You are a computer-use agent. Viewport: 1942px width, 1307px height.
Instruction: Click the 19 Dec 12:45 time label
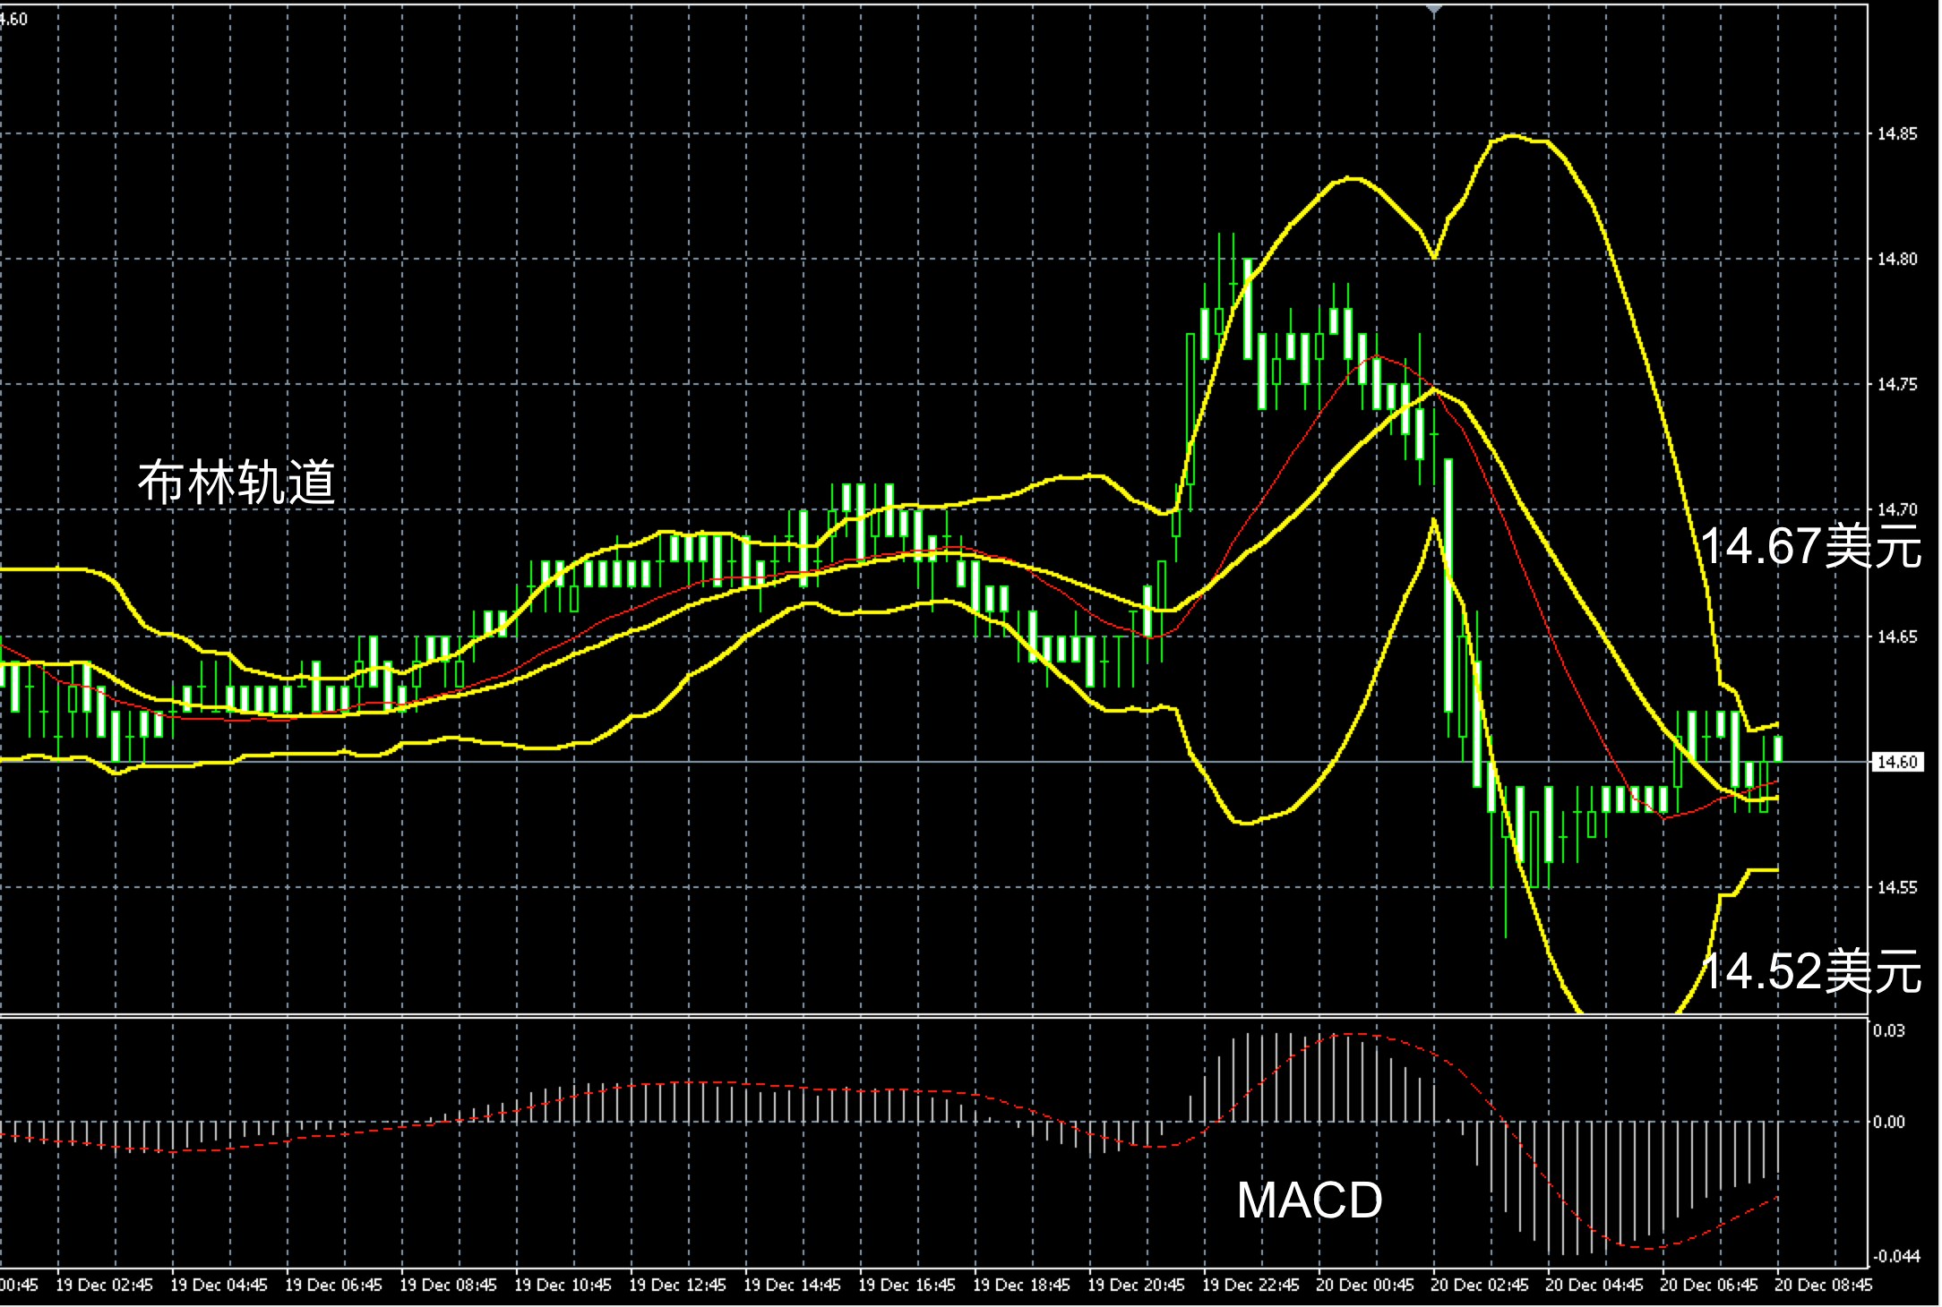click(x=677, y=1286)
